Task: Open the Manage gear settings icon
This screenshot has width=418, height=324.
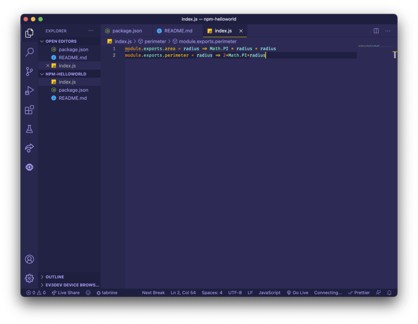Action: [x=29, y=278]
